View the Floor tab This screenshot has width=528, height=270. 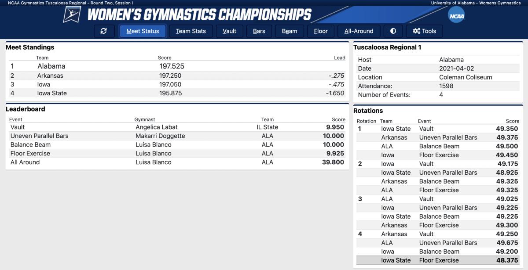pyautogui.click(x=320, y=31)
